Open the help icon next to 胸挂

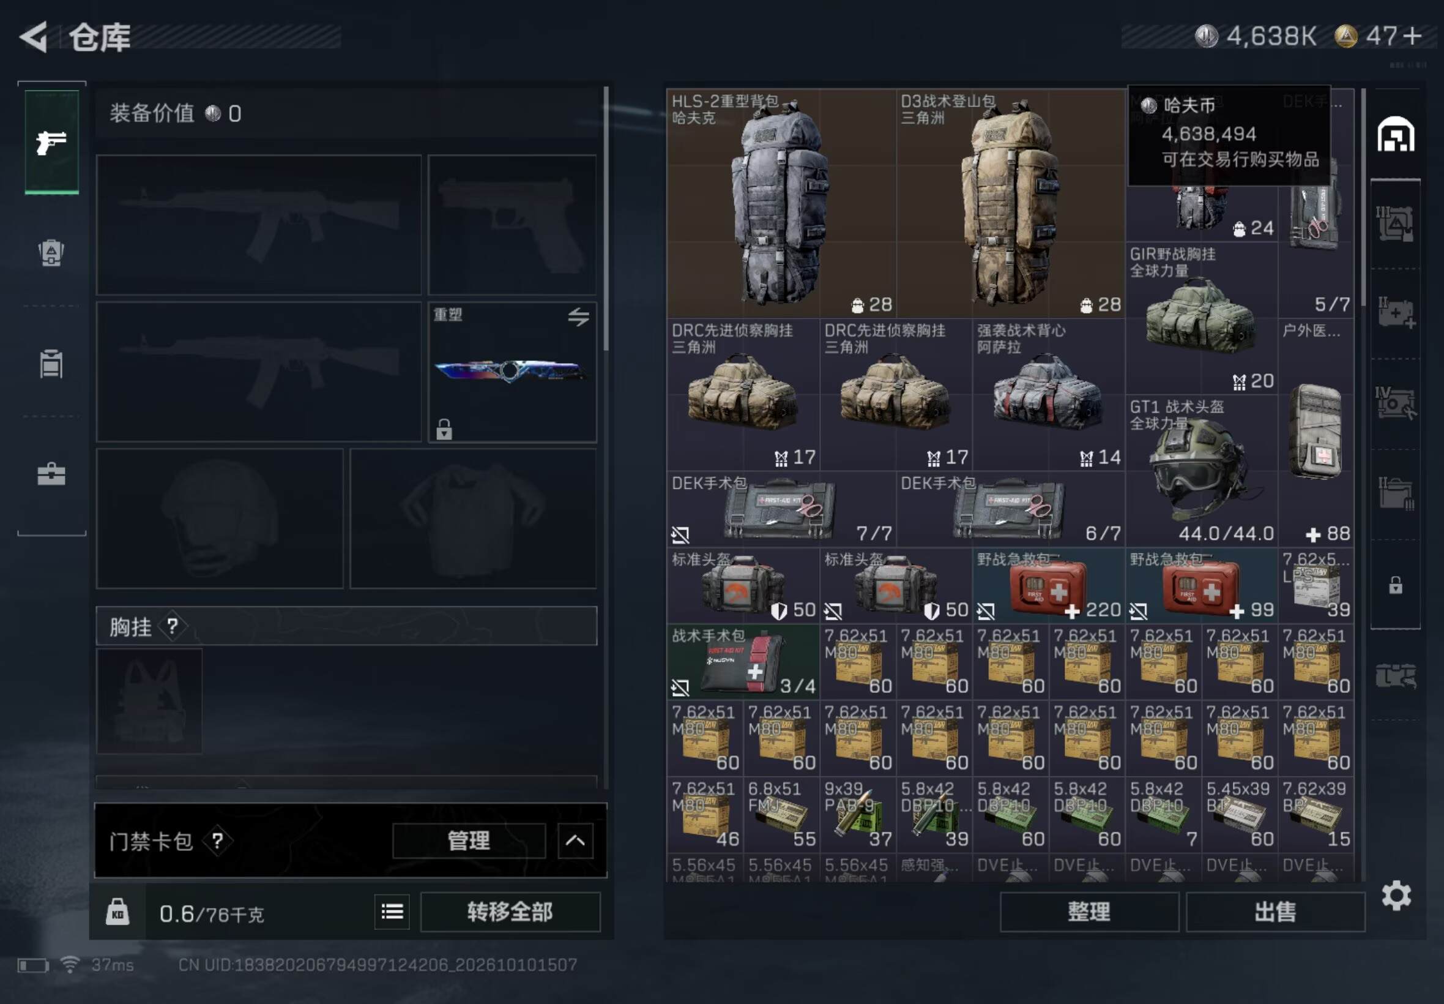point(173,626)
